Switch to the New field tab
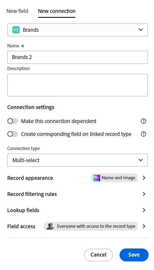The width and height of the screenshot is (154, 270). pyautogui.click(x=17, y=11)
